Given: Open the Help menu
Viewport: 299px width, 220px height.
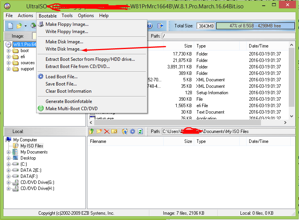Looking at the screenshot, I should click(104, 16).
